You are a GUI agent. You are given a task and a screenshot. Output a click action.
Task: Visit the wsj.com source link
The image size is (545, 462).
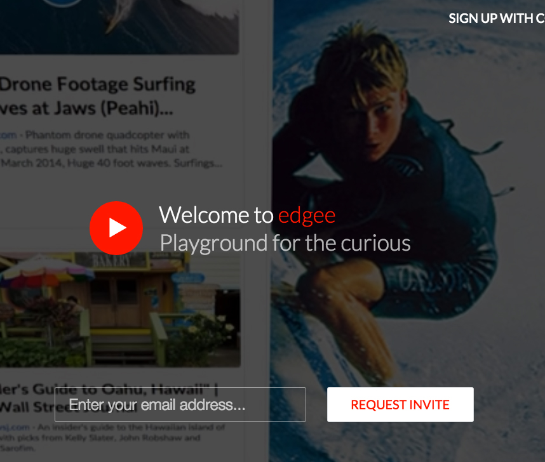[15, 427]
